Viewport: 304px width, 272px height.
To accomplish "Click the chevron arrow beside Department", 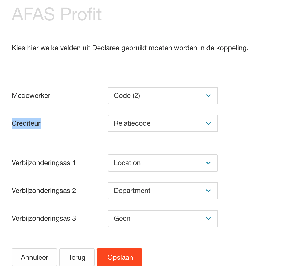I will tap(209, 191).
